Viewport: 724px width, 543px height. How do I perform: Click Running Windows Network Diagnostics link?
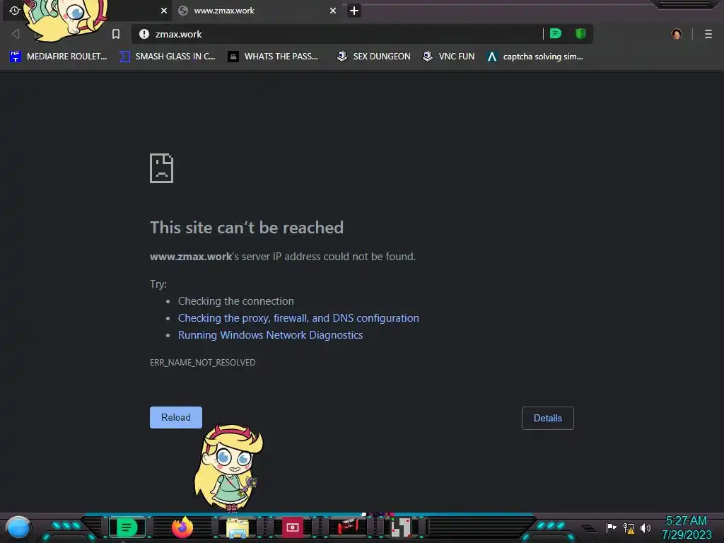(271, 335)
